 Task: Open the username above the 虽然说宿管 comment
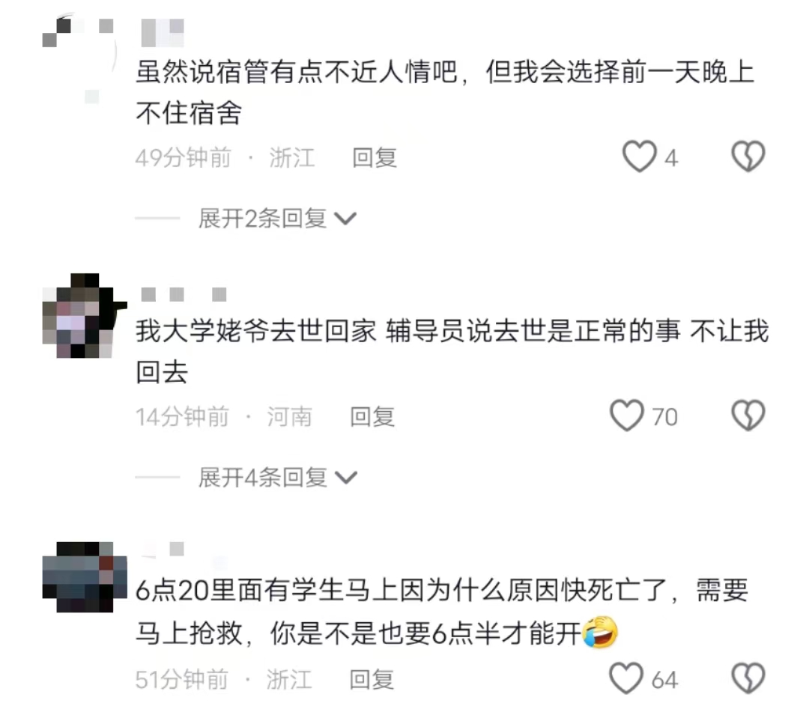[163, 32]
